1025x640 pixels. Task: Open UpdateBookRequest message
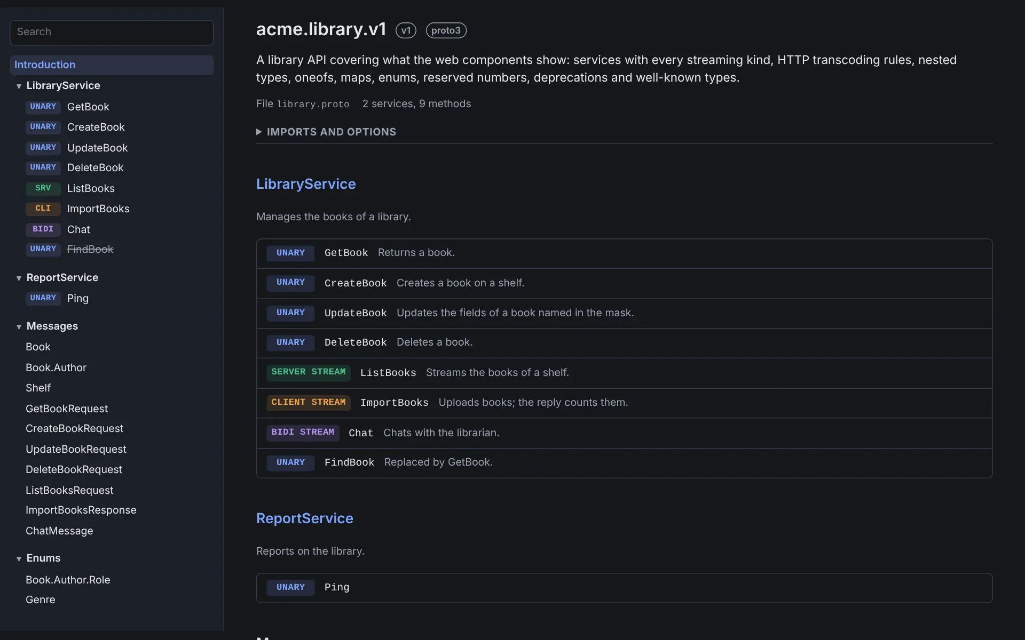pyautogui.click(x=76, y=449)
